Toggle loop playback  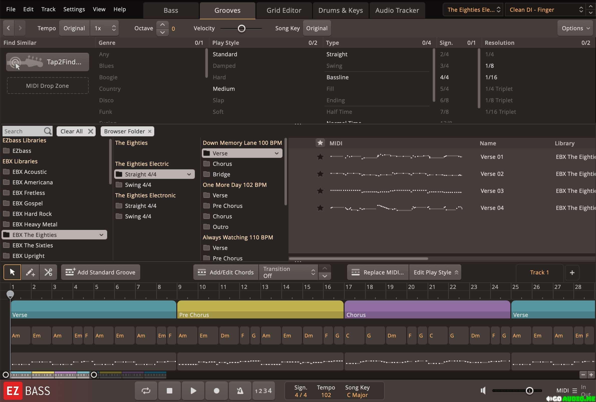pos(146,391)
